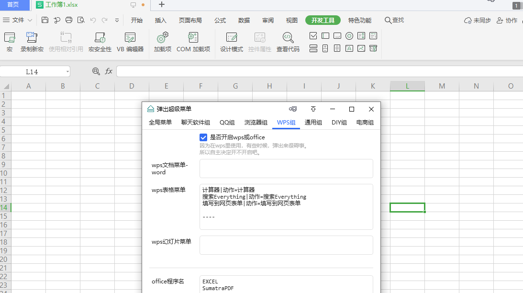This screenshot has height=293, width=523.
Task: Open the 宏 (Macro) tool
Action: [x=10, y=42]
